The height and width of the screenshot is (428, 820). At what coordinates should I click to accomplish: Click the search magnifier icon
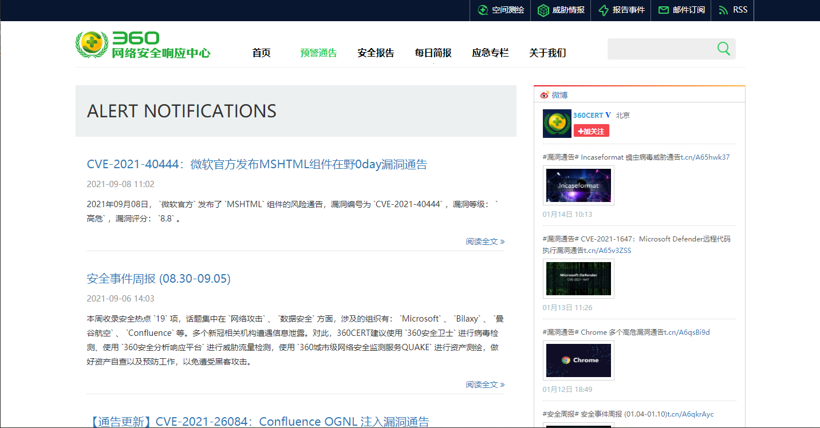point(723,49)
